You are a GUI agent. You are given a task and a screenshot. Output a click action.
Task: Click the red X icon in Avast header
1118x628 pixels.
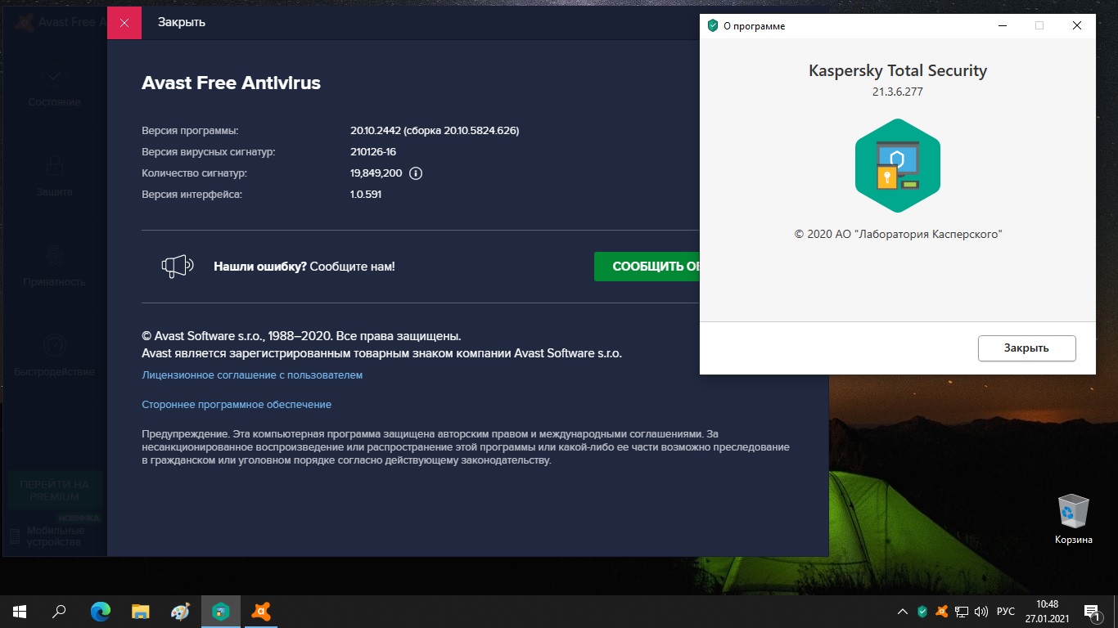click(x=124, y=22)
